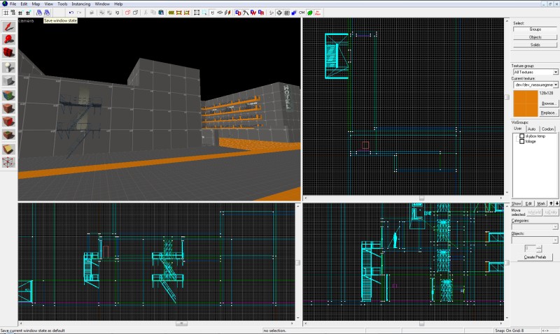
Task: Set selection mode to Groups
Action: [535, 29]
